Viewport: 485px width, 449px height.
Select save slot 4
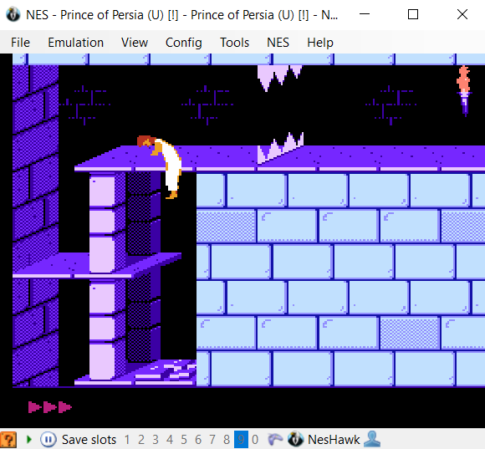click(170, 440)
